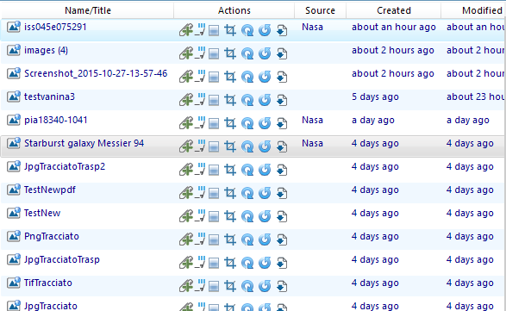Screen dimensions: 506x311
Task: Click Nasa source in the iss045e075291 row
Action: pos(312,27)
